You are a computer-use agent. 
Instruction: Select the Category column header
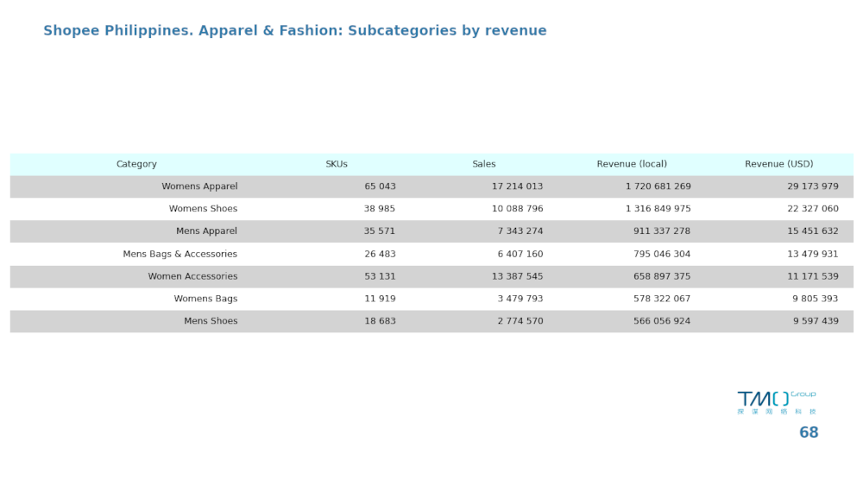click(x=136, y=164)
